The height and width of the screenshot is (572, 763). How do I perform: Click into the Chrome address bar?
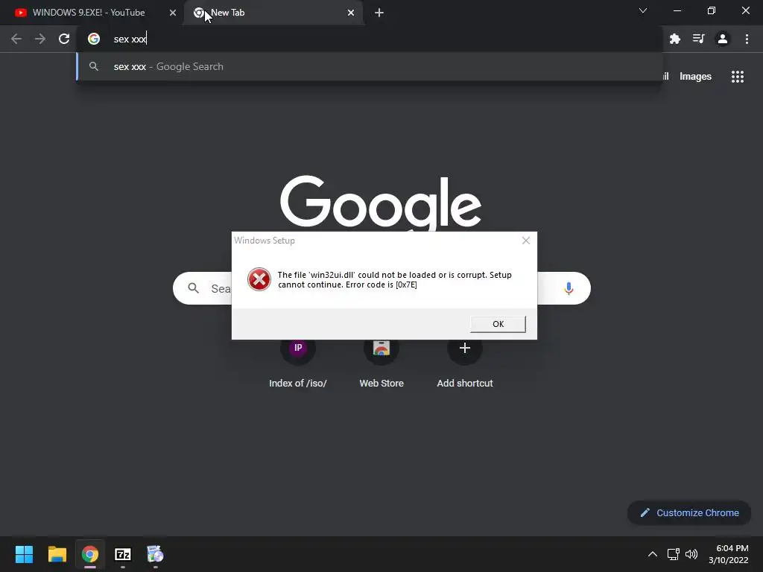tap(370, 39)
